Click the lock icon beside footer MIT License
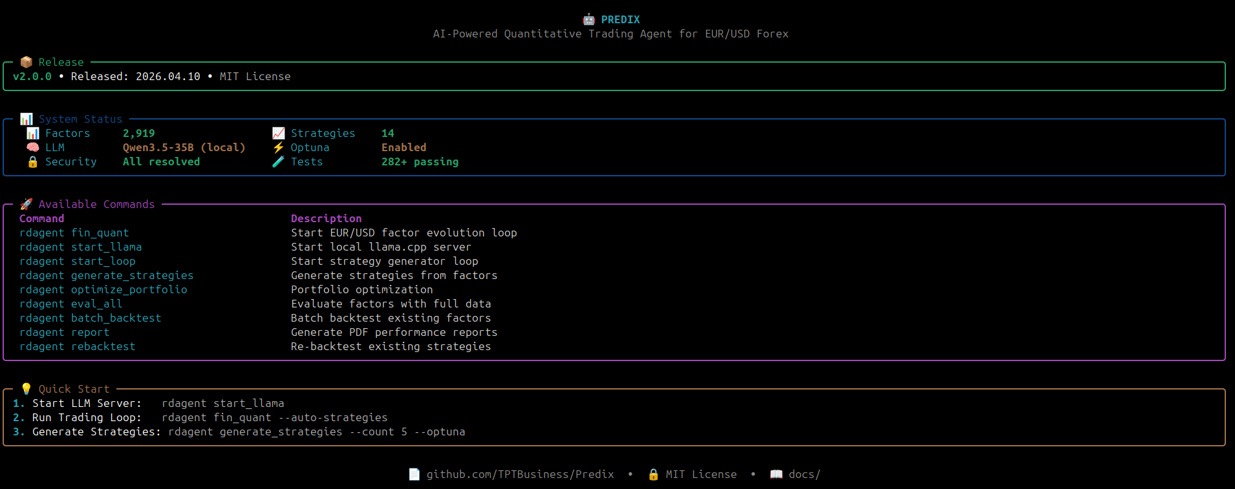 pos(653,474)
